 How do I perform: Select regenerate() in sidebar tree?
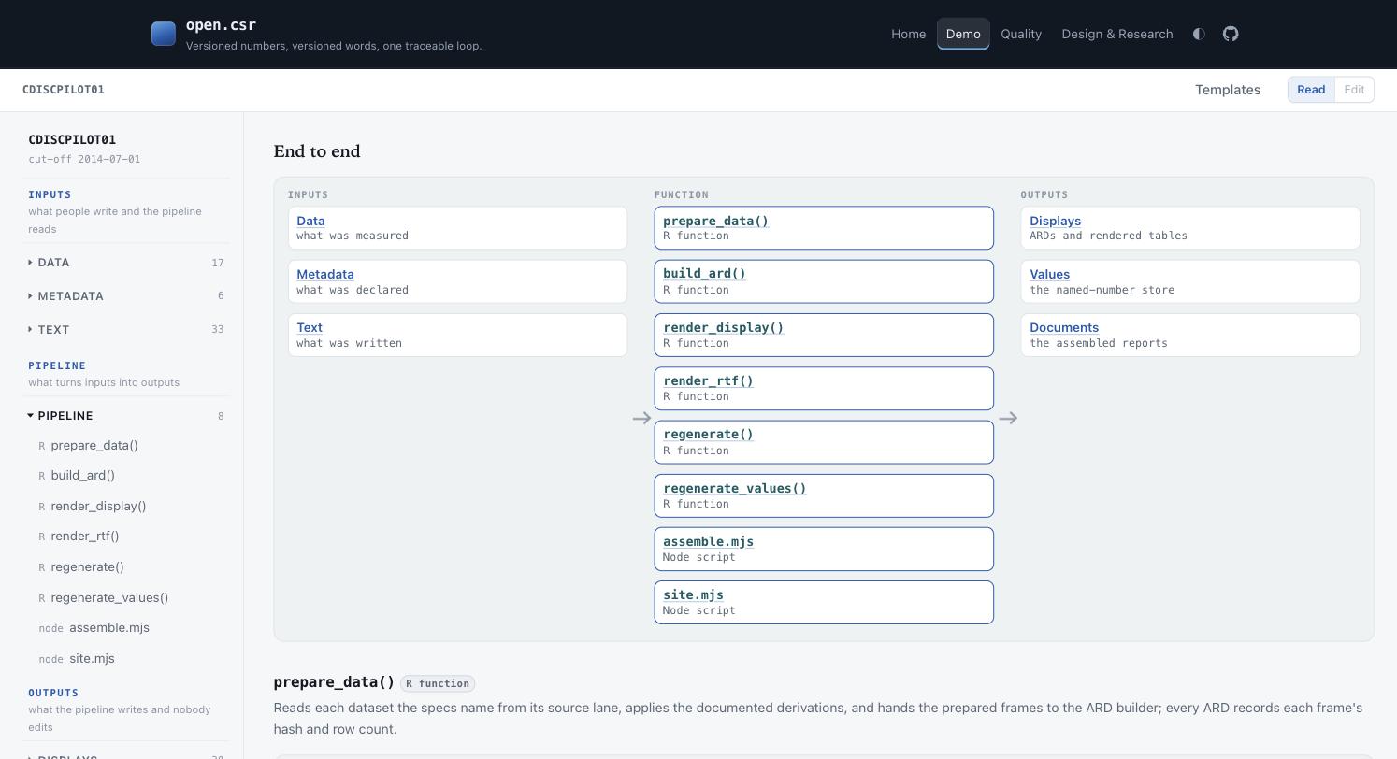coord(87,567)
